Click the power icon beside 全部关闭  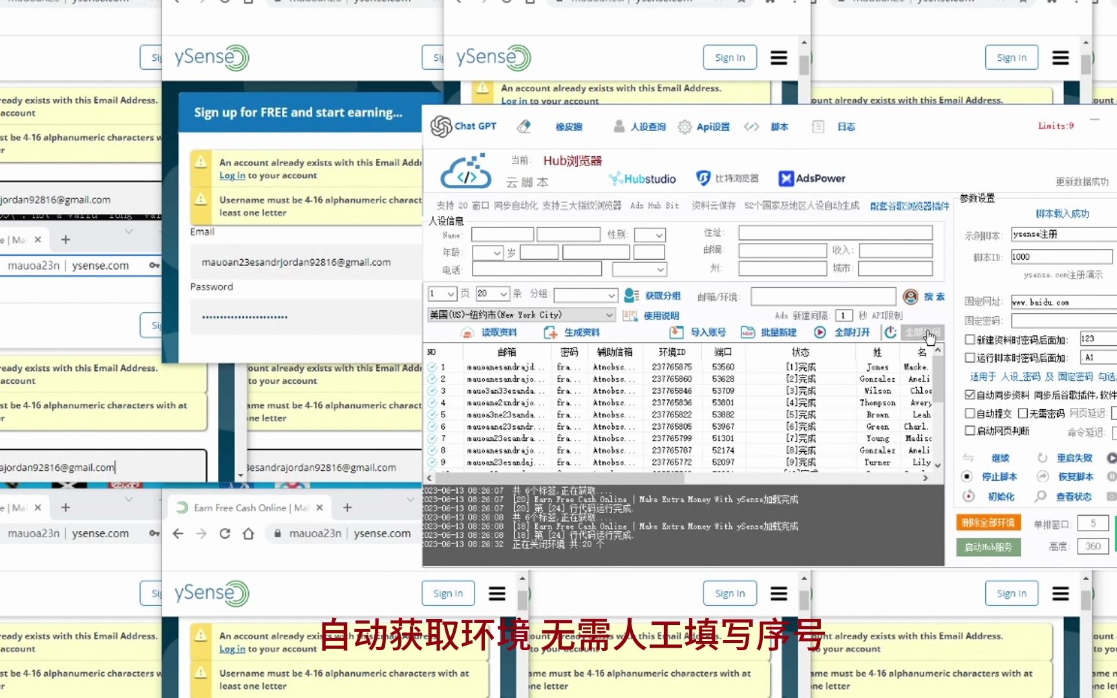click(x=891, y=332)
